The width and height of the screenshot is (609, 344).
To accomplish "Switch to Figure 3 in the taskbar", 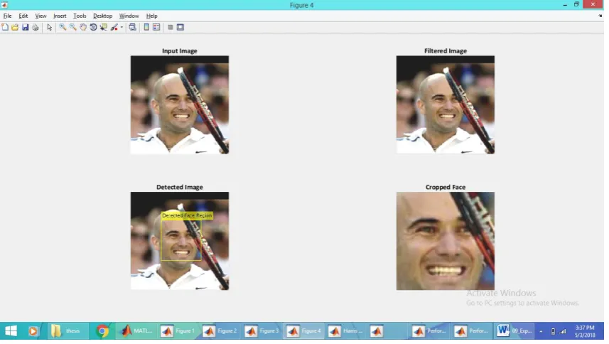I will click(262, 330).
